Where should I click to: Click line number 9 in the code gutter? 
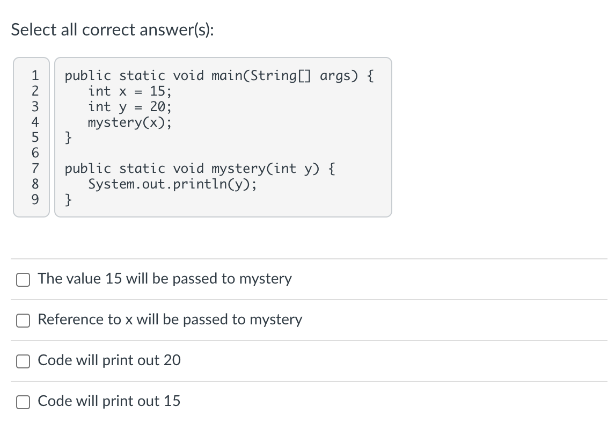pos(35,200)
